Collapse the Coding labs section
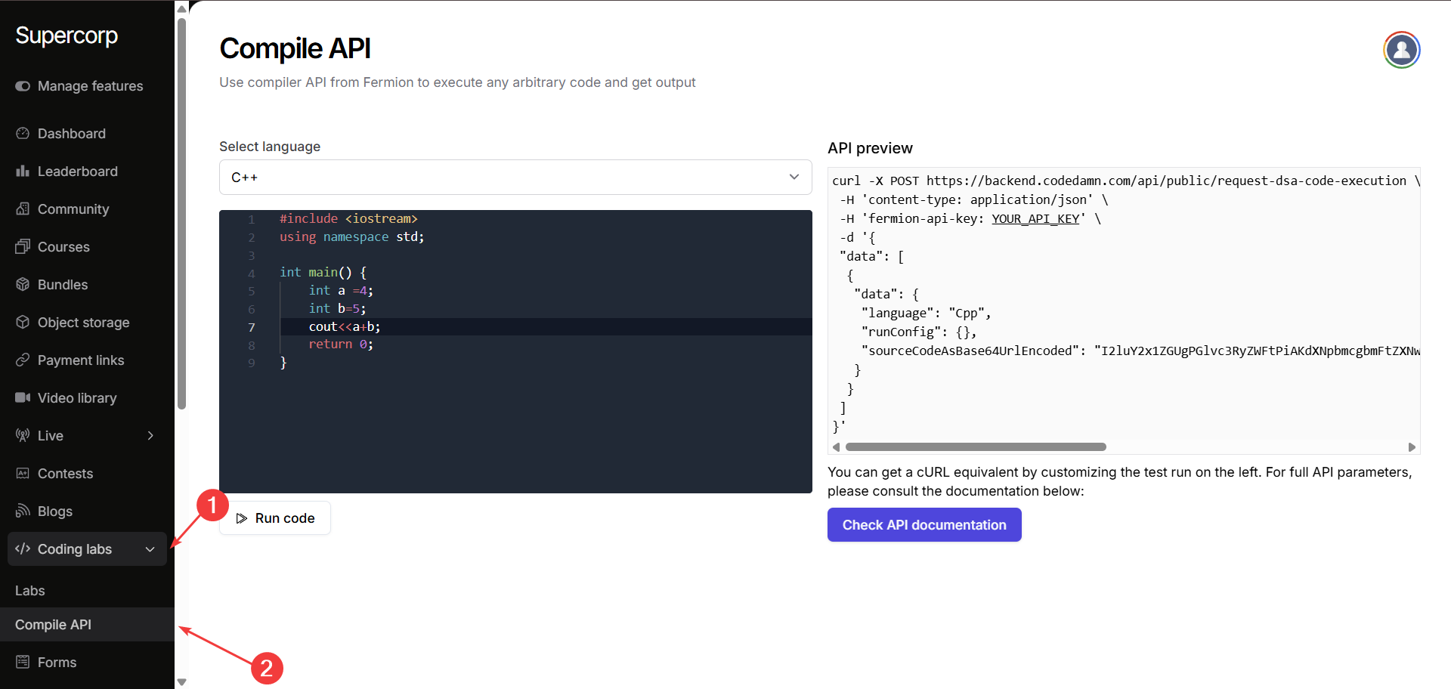 [x=150, y=549]
